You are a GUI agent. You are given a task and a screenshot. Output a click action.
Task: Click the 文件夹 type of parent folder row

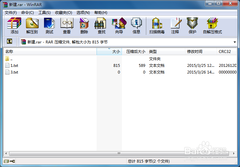click(x=155, y=59)
